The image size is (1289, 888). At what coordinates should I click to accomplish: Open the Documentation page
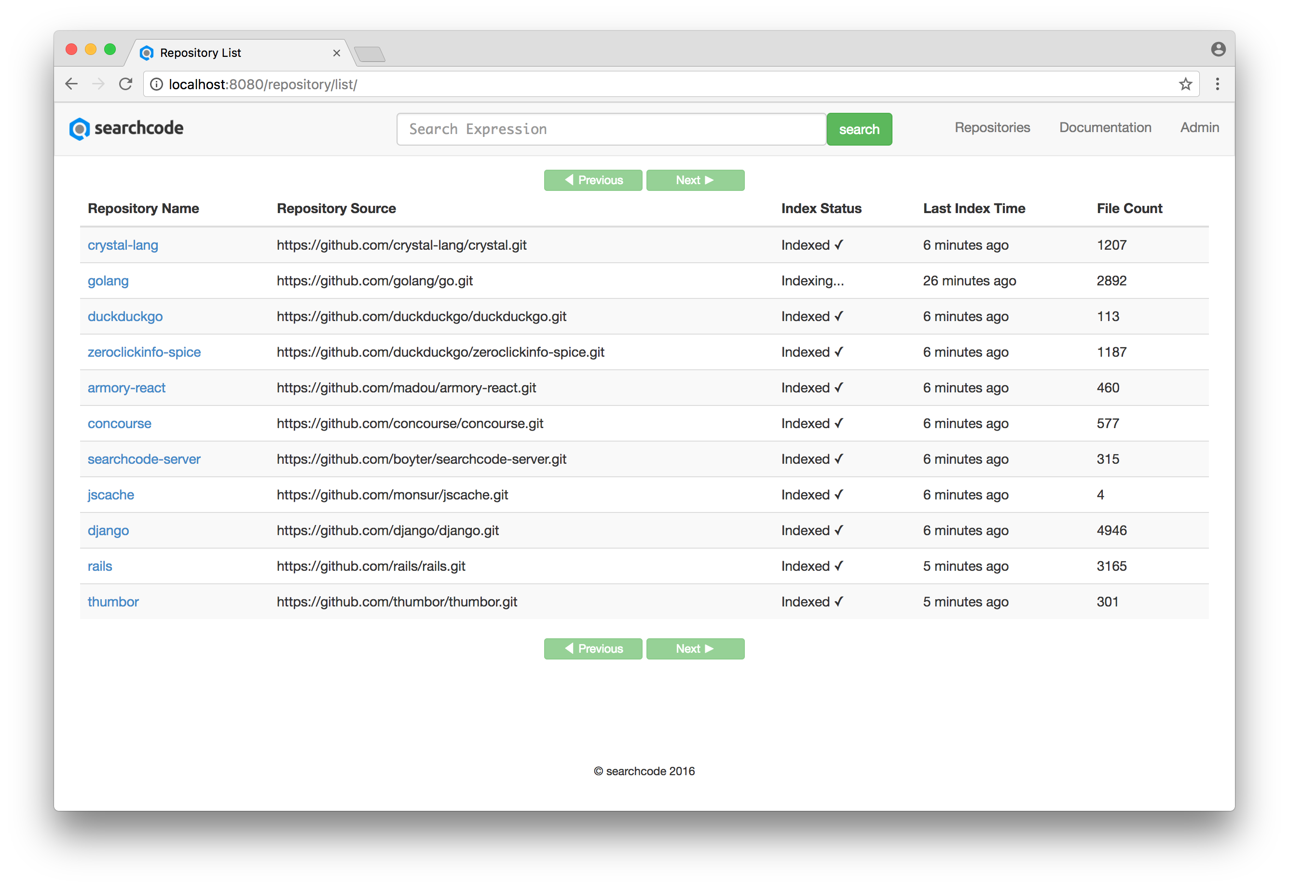tap(1105, 127)
